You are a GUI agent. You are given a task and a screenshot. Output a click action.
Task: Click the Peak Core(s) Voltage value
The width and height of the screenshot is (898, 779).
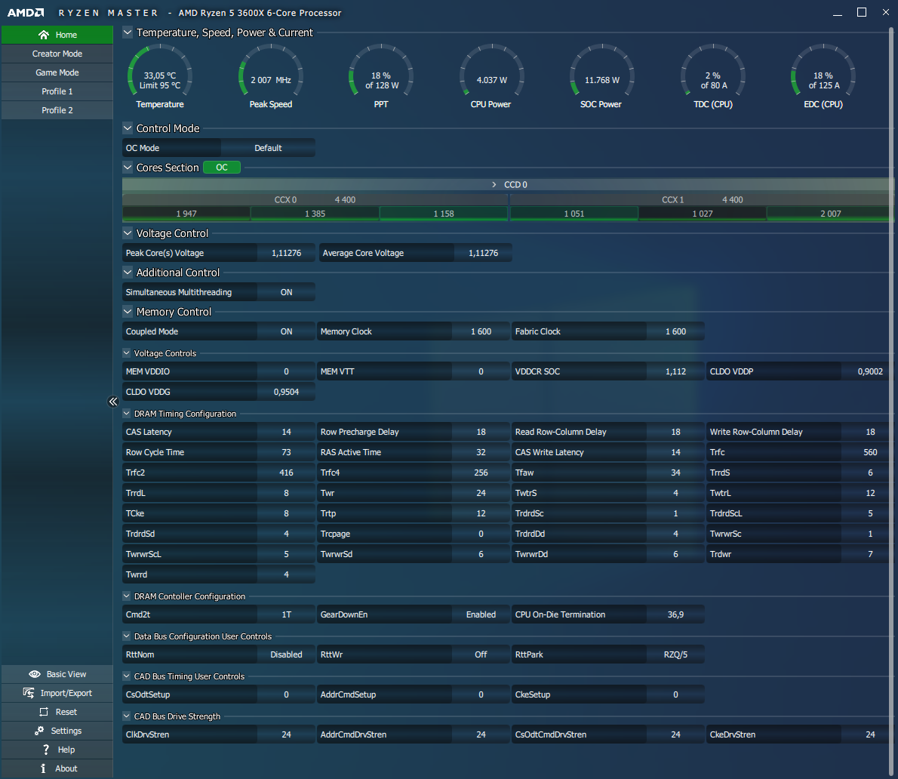pos(286,253)
